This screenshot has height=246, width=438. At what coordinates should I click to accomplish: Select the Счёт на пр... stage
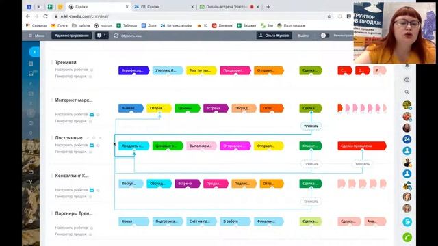201,221
